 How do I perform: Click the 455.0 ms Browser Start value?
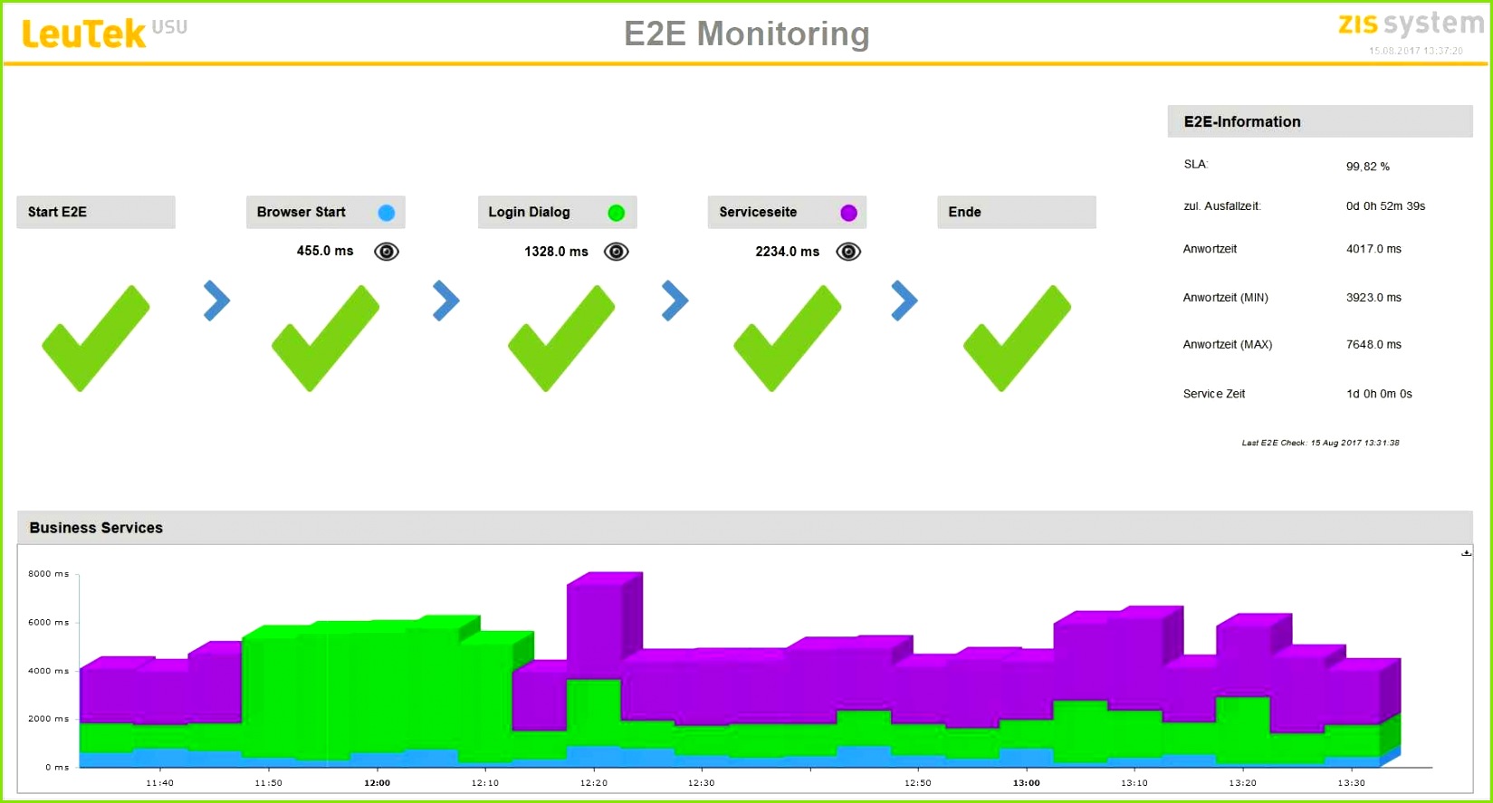tap(325, 251)
